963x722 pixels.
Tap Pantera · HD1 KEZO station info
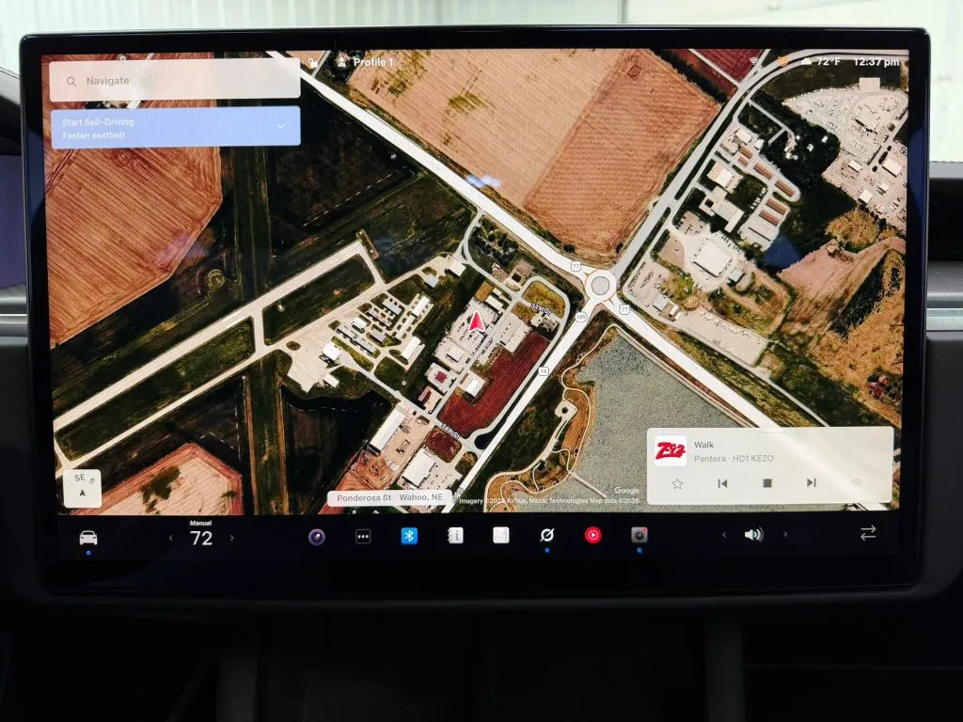[x=734, y=459]
